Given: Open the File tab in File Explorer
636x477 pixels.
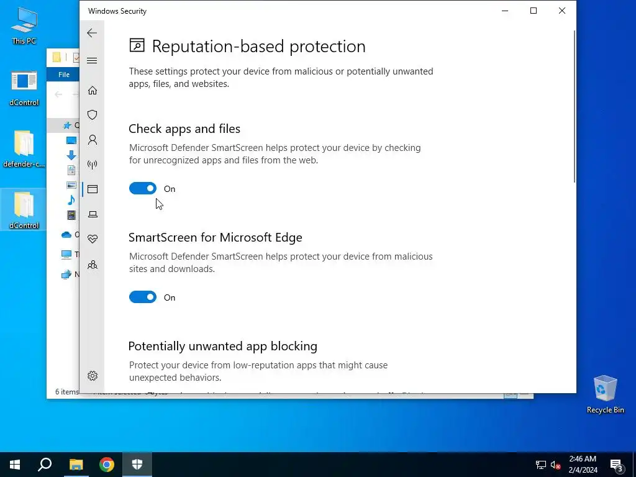Looking at the screenshot, I should (x=64, y=75).
